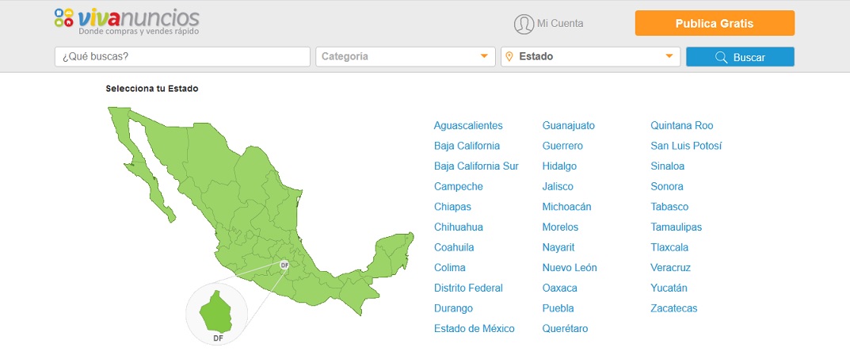Choose Baja California state link

click(467, 146)
